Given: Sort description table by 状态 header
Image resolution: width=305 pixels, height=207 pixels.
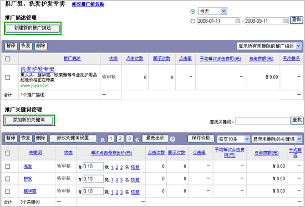Looking at the screenshot, I should click(x=113, y=59).
